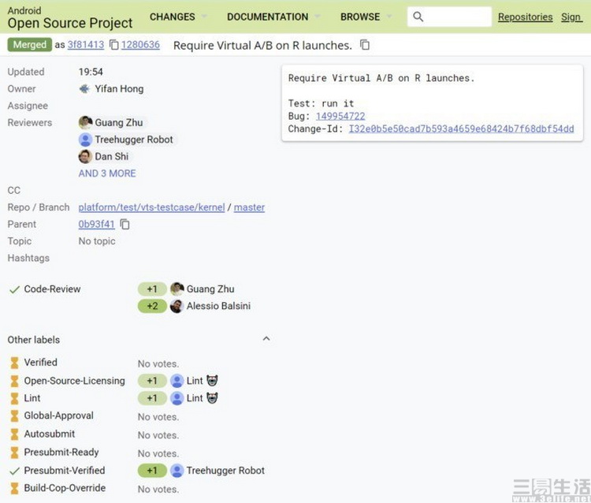Click Guang Zhu's reviewer avatar
The height and width of the screenshot is (503, 591).
pyautogui.click(x=85, y=122)
